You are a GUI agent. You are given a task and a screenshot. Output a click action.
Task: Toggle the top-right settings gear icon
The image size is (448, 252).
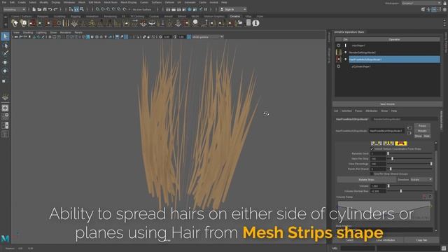click(x=445, y=9)
